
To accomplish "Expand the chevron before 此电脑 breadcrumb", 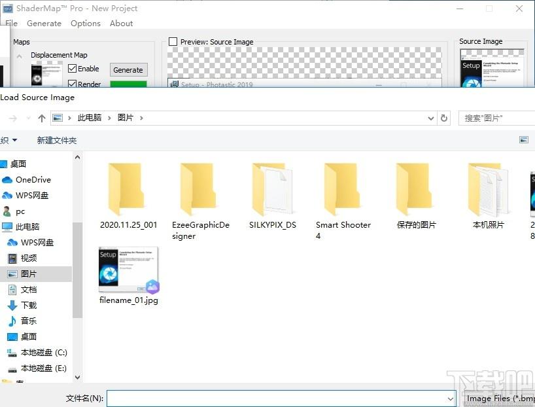I will point(69,118).
